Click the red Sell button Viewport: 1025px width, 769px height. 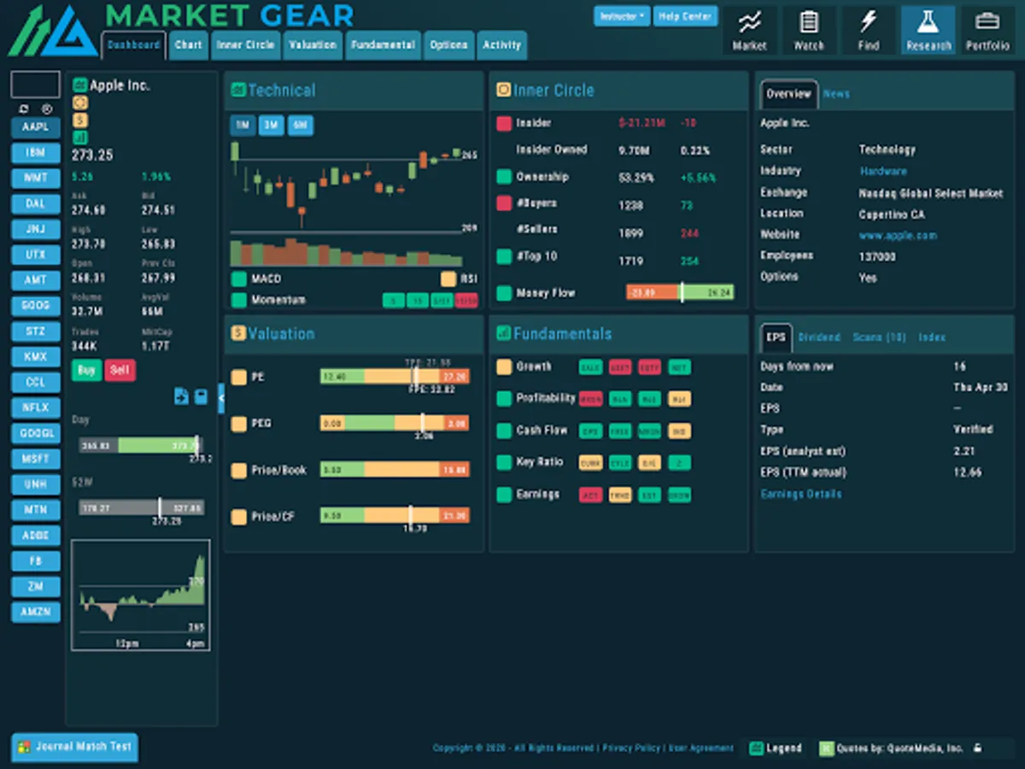click(x=120, y=370)
